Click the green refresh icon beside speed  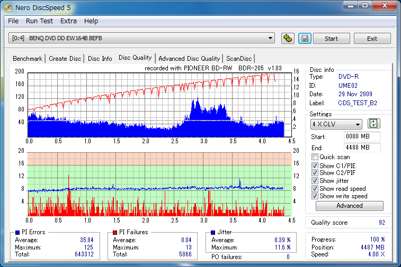(374, 124)
